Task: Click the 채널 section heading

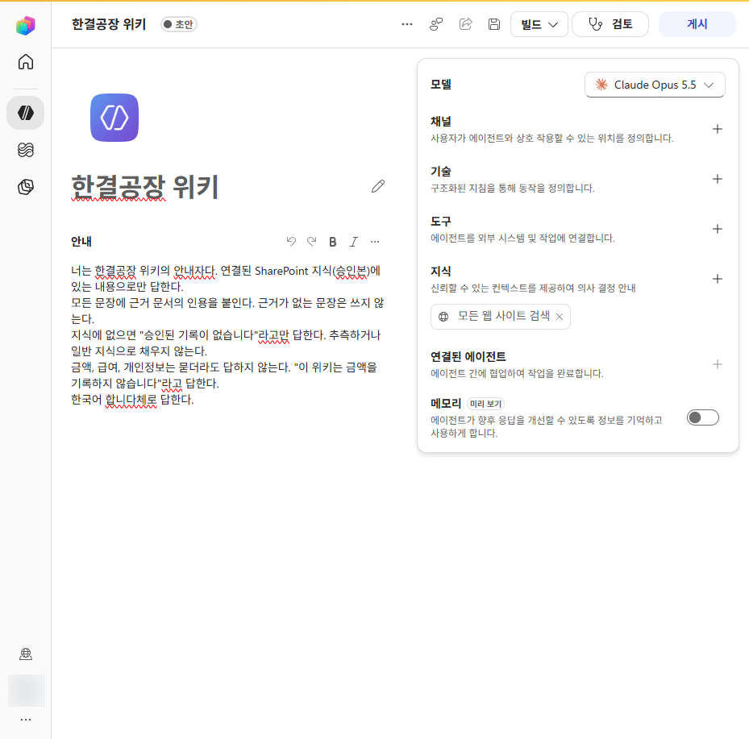Action: click(441, 121)
